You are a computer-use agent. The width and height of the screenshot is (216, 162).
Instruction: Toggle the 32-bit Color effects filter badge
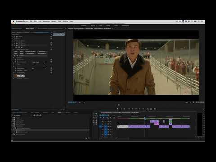(x=37, y=115)
